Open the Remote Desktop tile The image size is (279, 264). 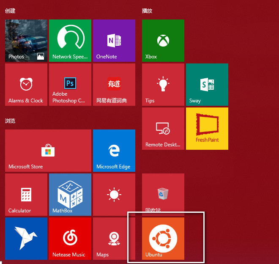tap(163, 129)
